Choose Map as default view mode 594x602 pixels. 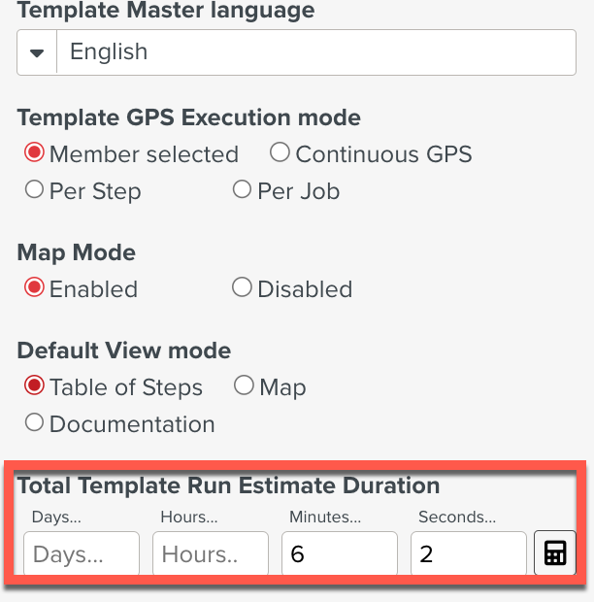tap(245, 386)
